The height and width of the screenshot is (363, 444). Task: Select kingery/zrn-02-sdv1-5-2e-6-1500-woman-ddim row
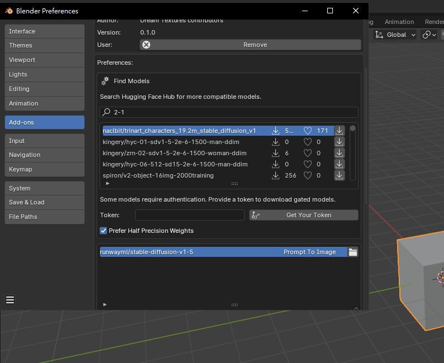(218, 153)
